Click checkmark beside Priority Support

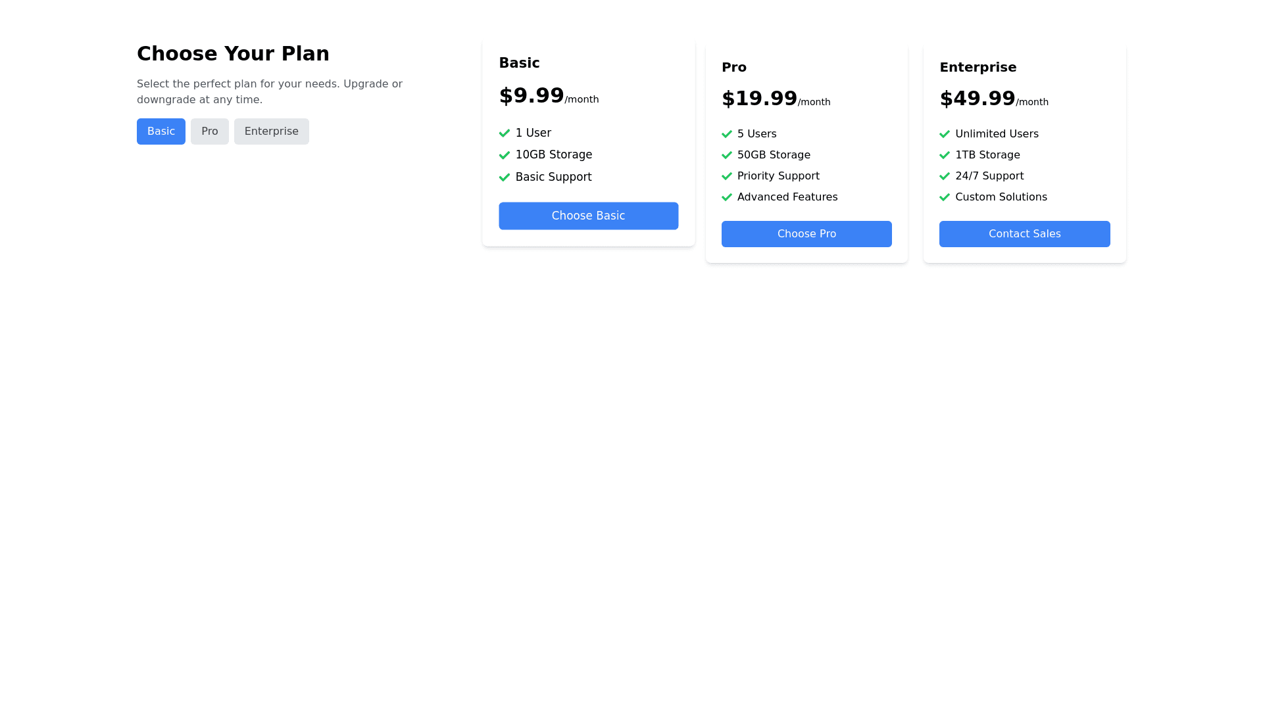click(x=726, y=176)
